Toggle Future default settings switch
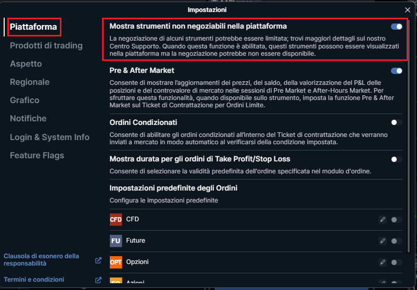The height and width of the screenshot is (290, 417). [396, 241]
